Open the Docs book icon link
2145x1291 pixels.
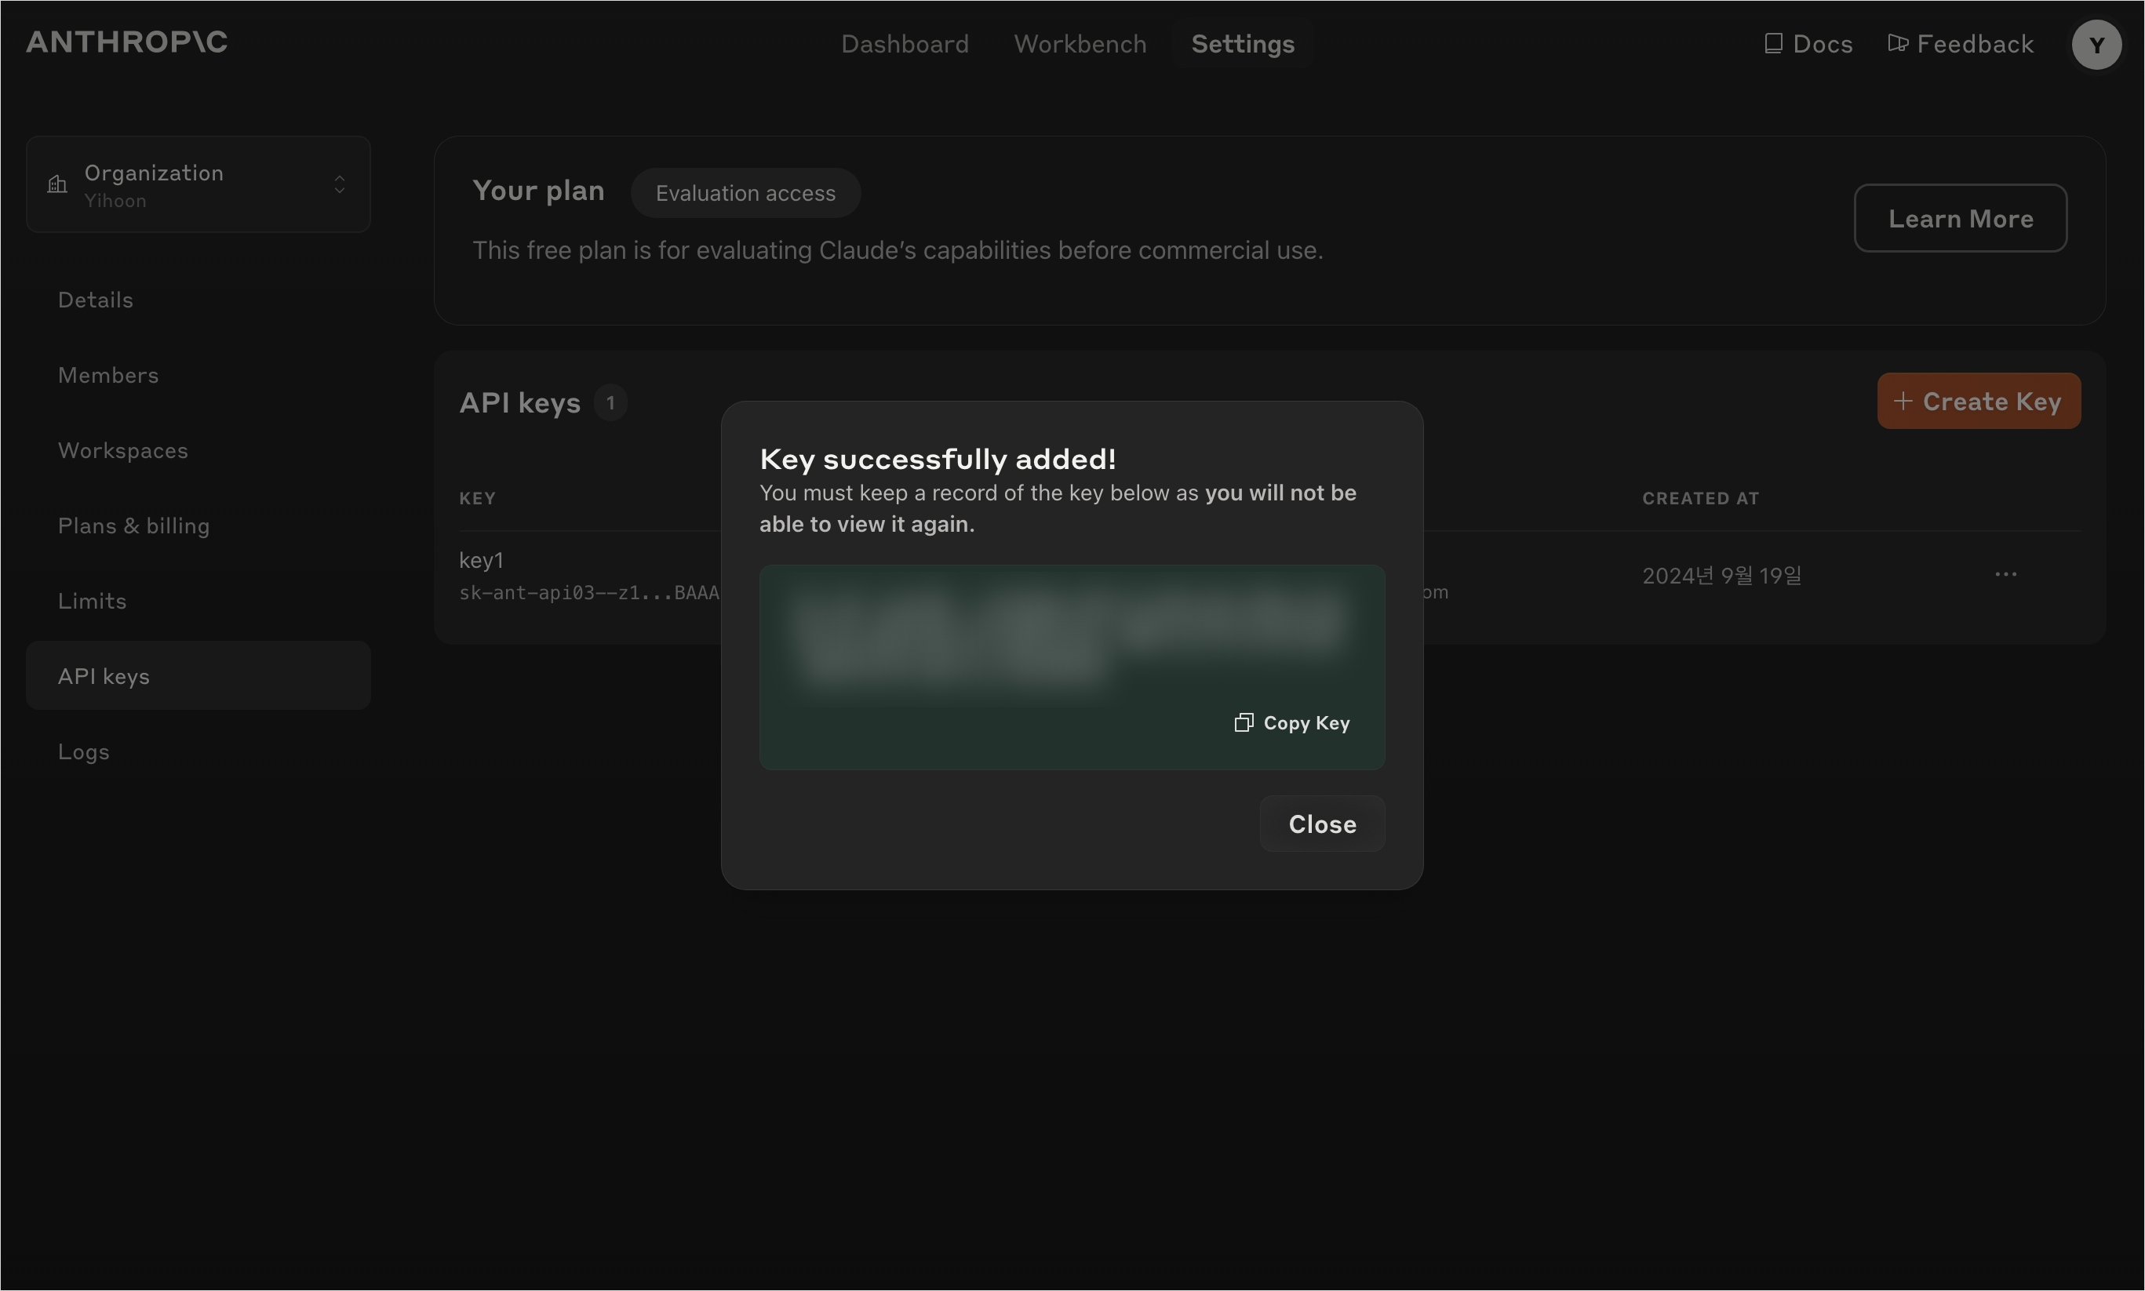1772,43
